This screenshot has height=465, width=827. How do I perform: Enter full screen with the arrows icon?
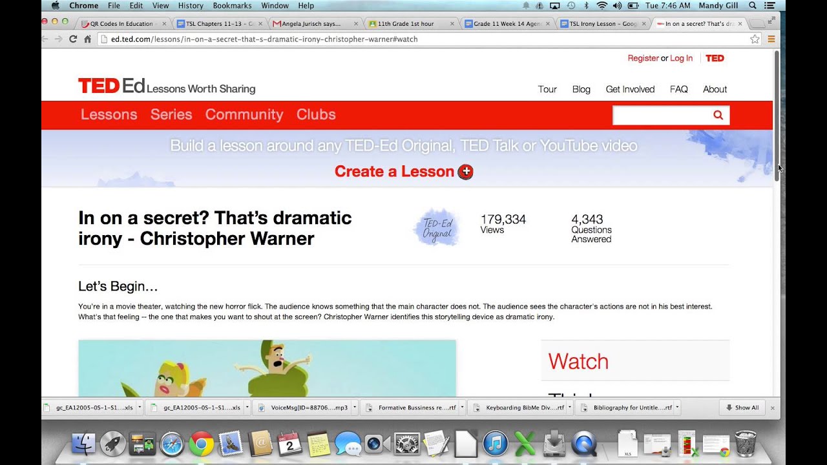[x=771, y=20]
